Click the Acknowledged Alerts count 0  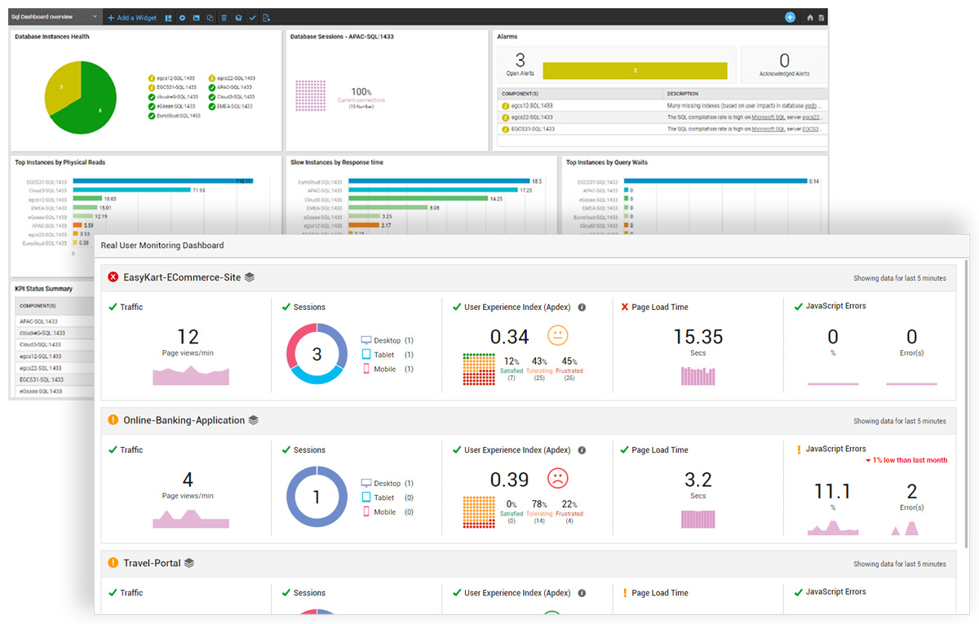point(784,60)
